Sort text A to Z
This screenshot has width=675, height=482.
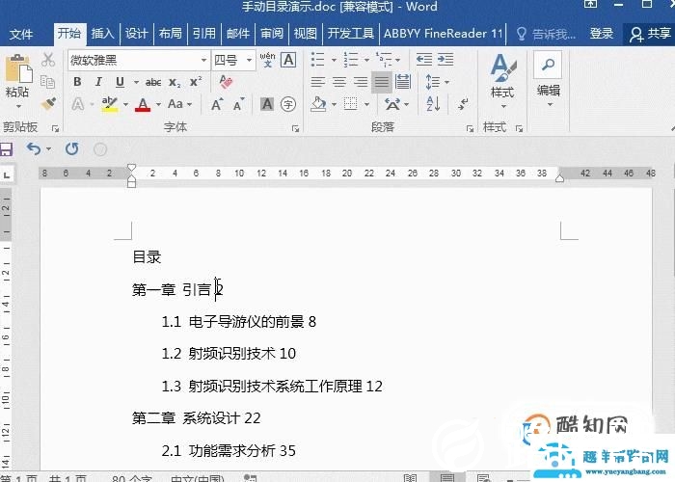(433, 104)
